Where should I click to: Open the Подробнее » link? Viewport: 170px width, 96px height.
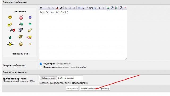(x=80, y=83)
